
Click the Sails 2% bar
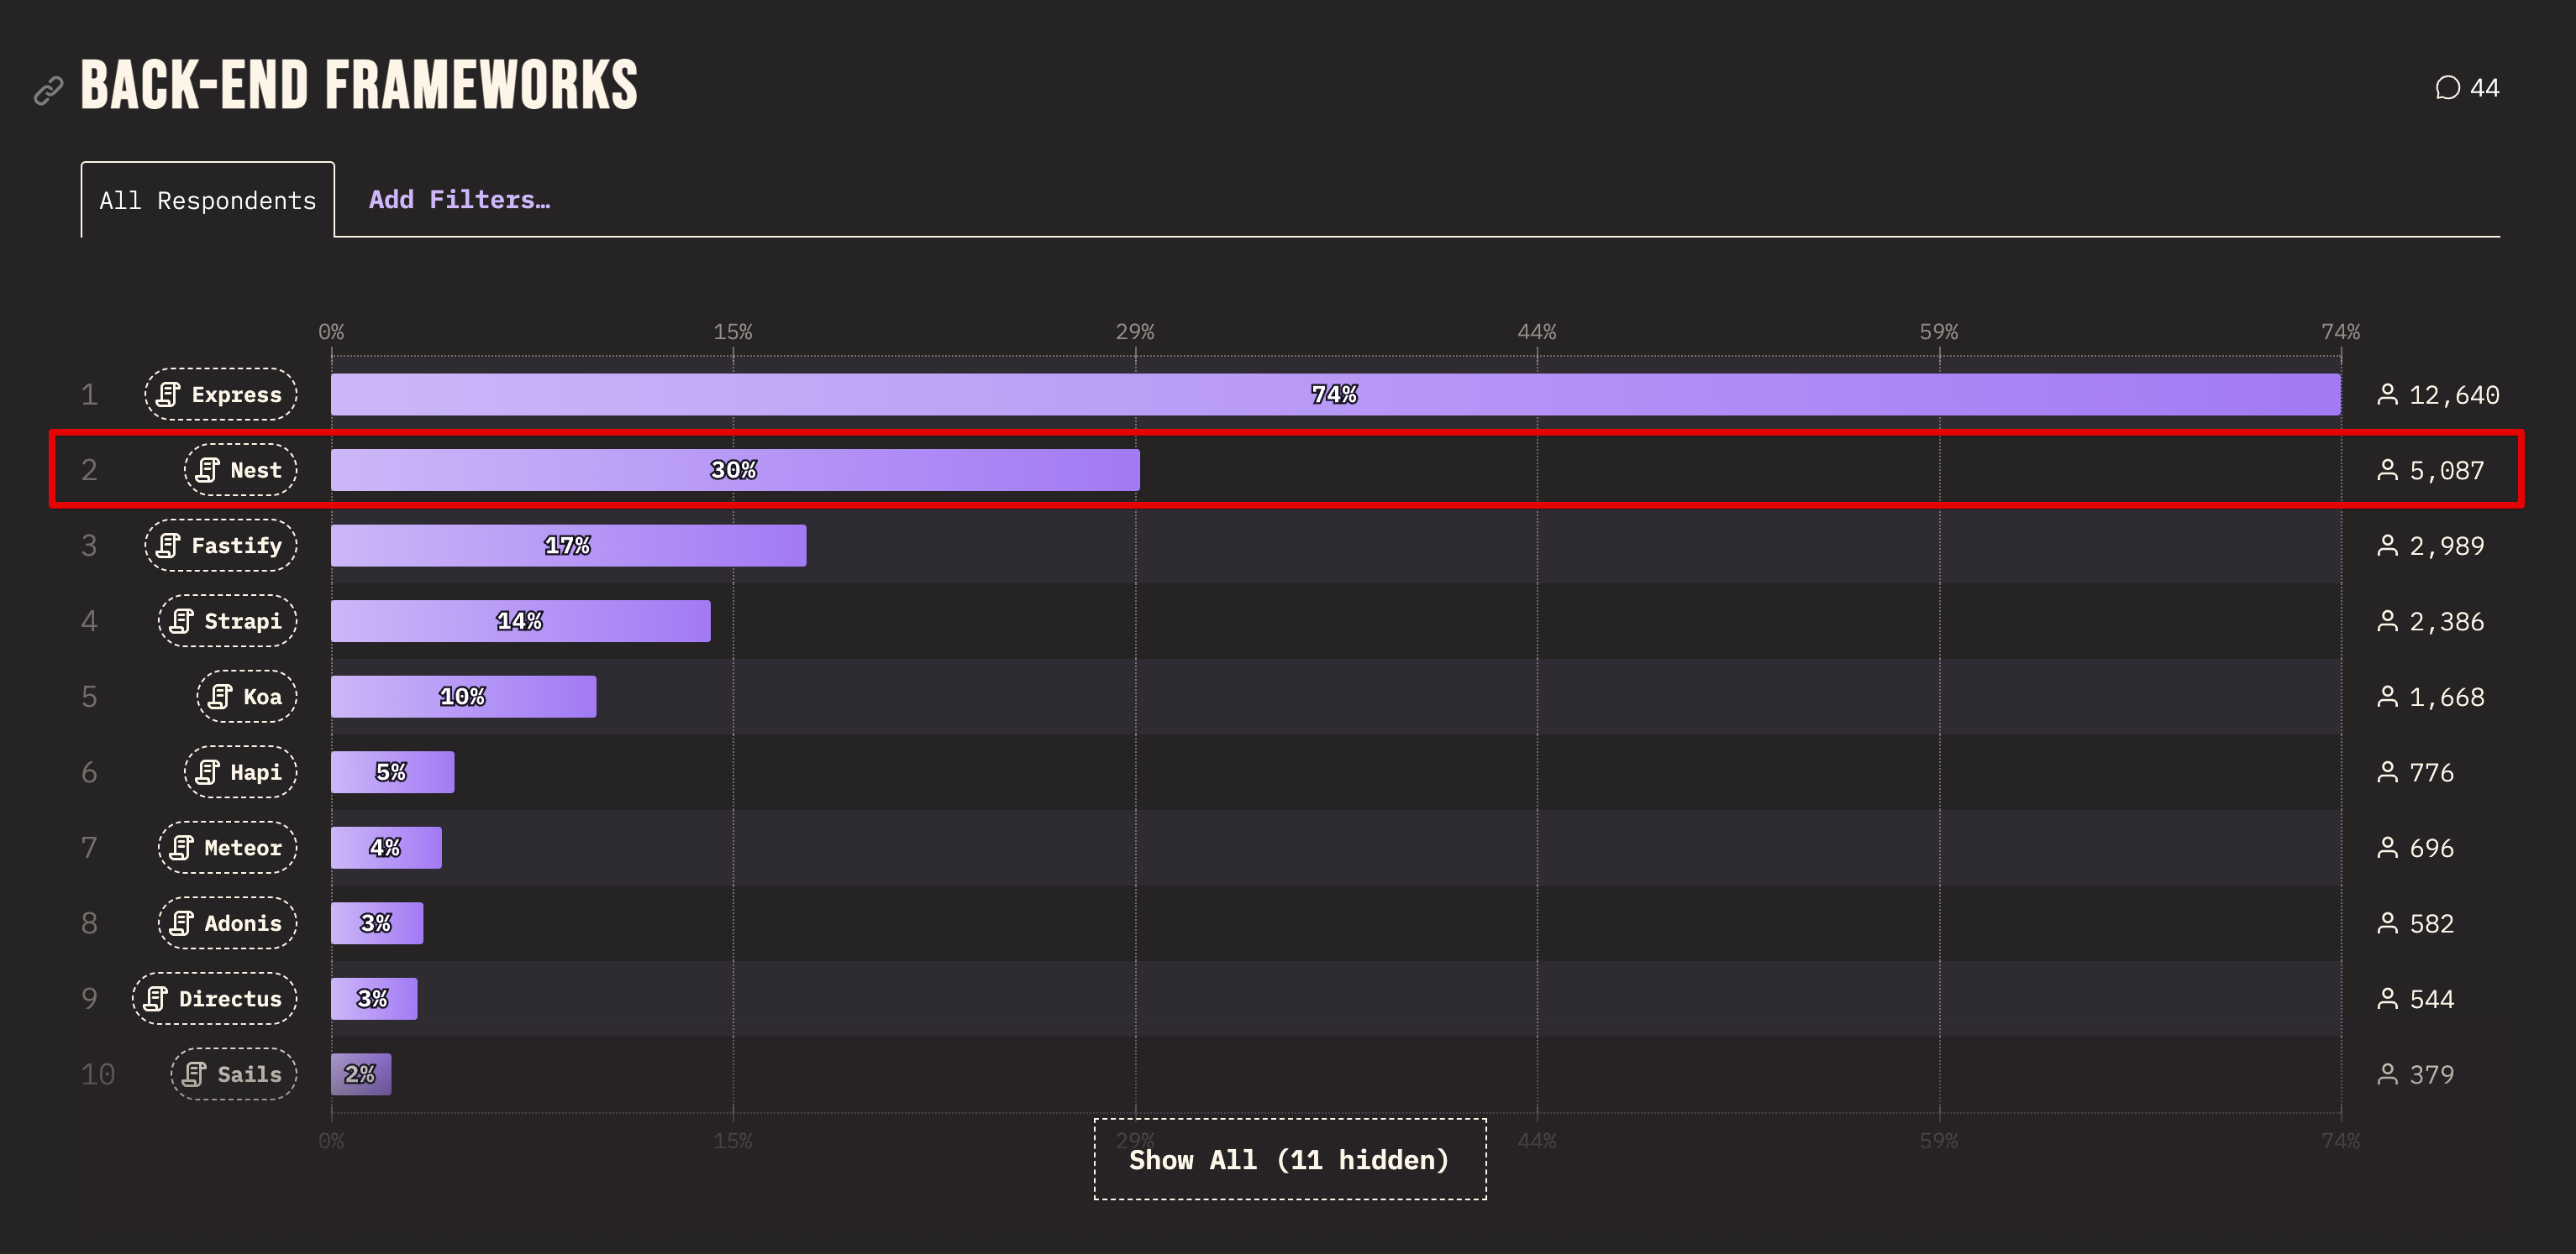coord(361,1074)
